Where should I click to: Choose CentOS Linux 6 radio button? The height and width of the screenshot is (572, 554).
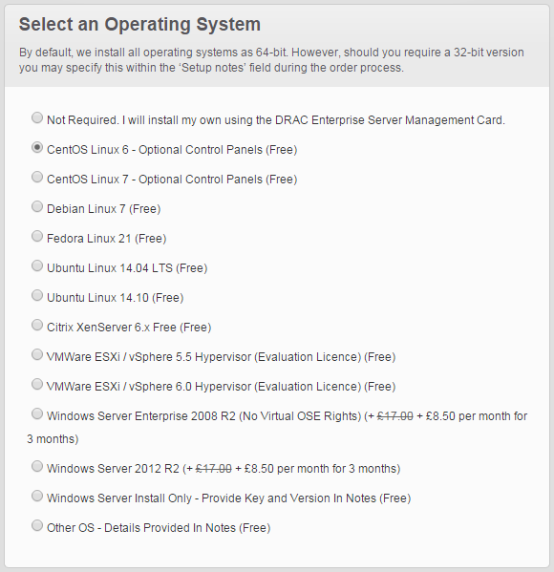(37, 147)
